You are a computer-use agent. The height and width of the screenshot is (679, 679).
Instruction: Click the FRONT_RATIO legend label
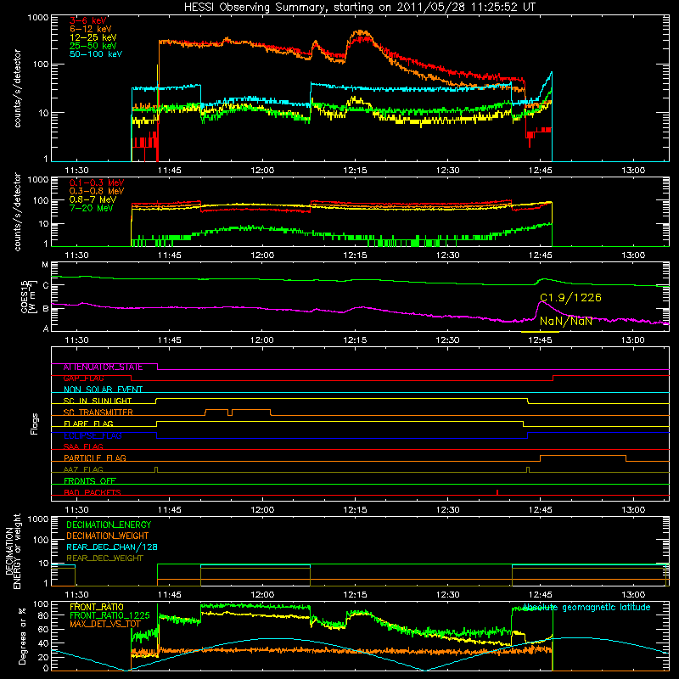(x=97, y=607)
